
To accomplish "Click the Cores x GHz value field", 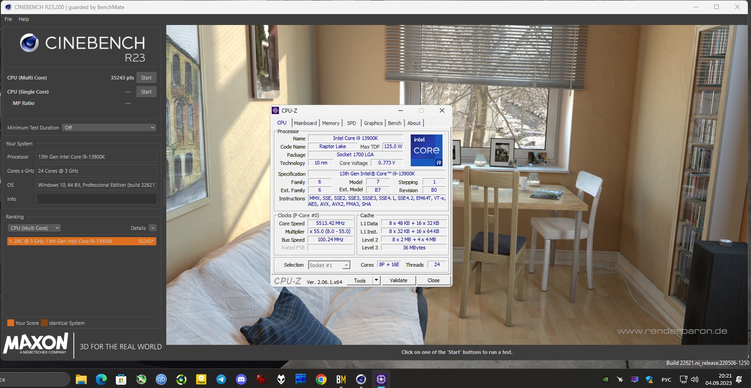I will 97,171.
